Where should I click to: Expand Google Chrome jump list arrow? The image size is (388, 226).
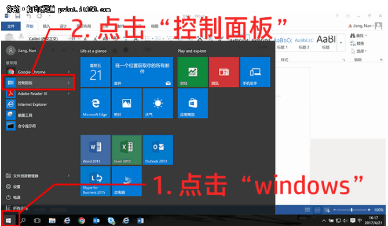(x=68, y=72)
